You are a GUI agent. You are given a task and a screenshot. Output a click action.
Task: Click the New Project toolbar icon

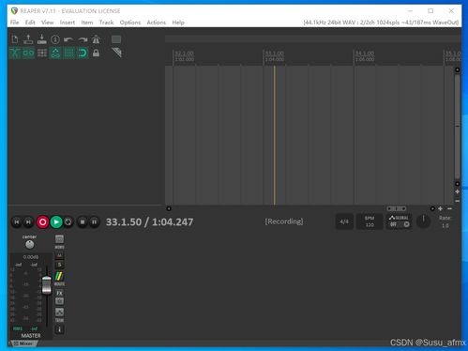(15, 39)
